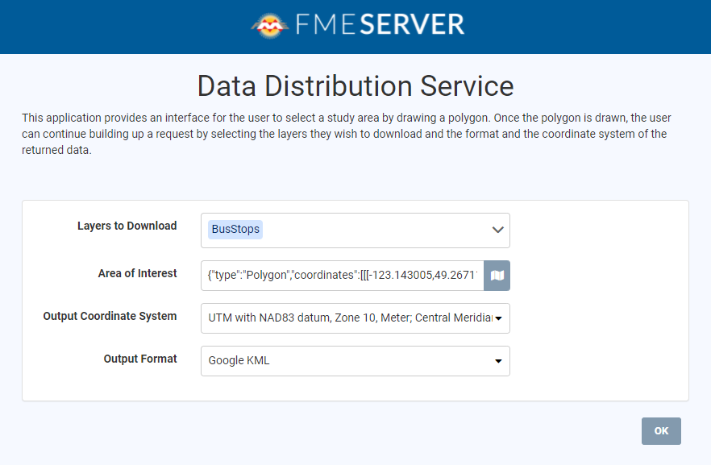The height and width of the screenshot is (465, 711).
Task: Open the Output Format dropdown
Action: point(355,361)
